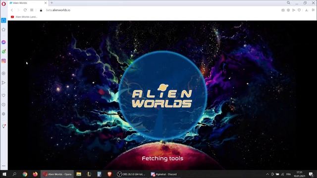The image size is (317, 178).
Task: Close the Alien Worlds tab
Action: (46, 3)
